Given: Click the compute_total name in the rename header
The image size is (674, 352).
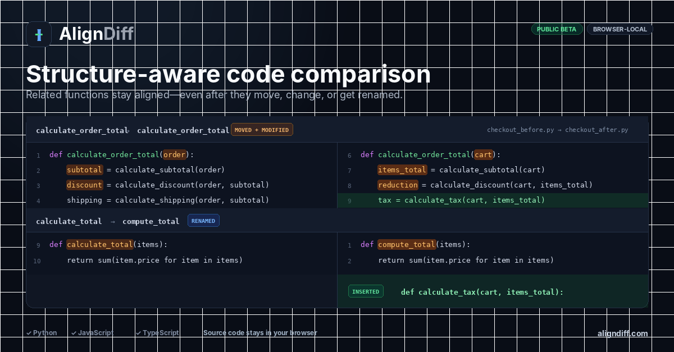Looking at the screenshot, I should pyautogui.click(x=151, y=221).
